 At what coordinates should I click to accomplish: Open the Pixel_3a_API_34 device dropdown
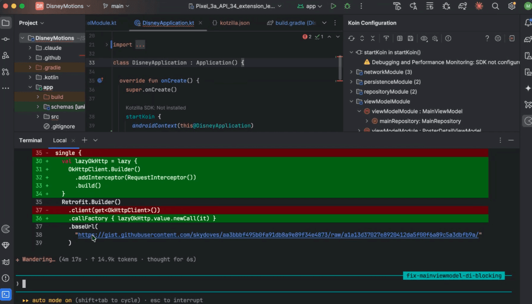[235, 6]
